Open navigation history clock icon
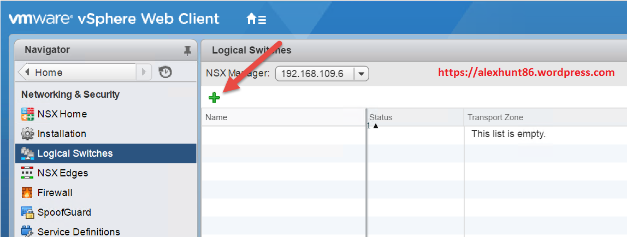This screenshot has width=627, height=237. (165, 72)
